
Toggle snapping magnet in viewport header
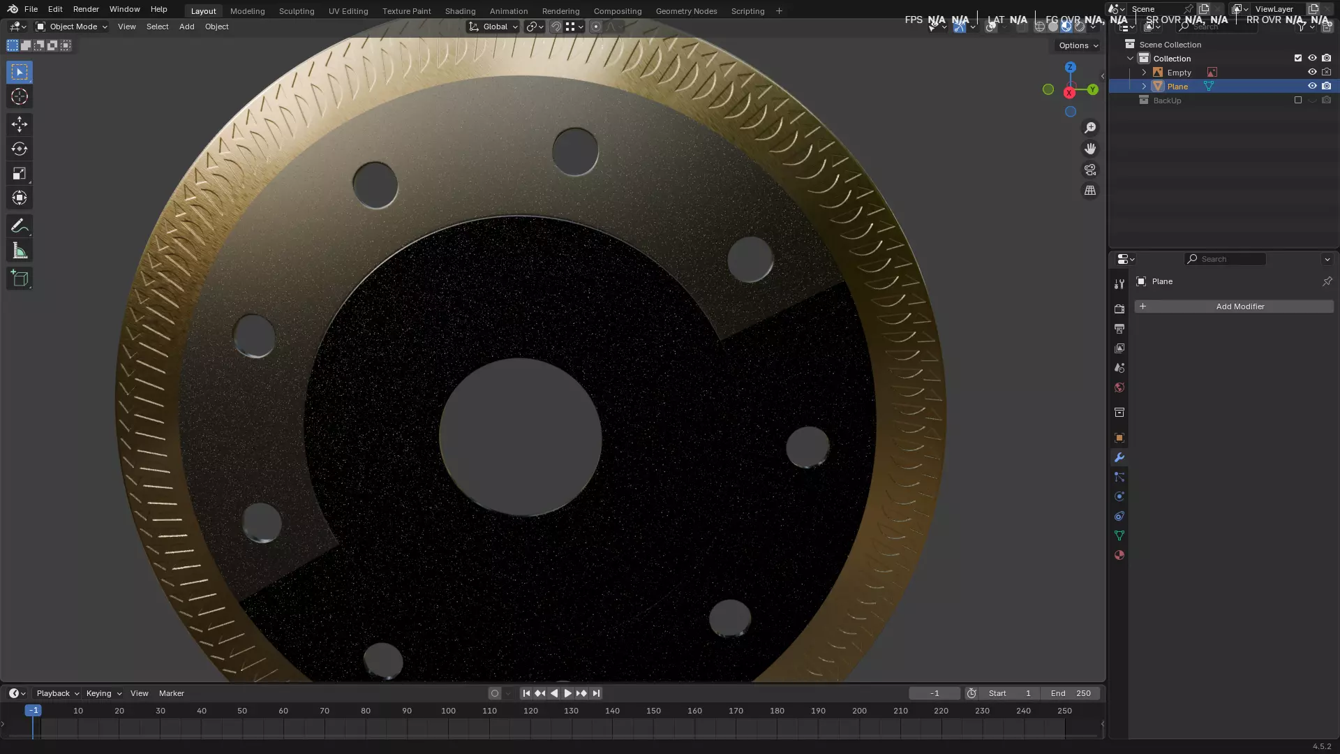coord(556,27)
